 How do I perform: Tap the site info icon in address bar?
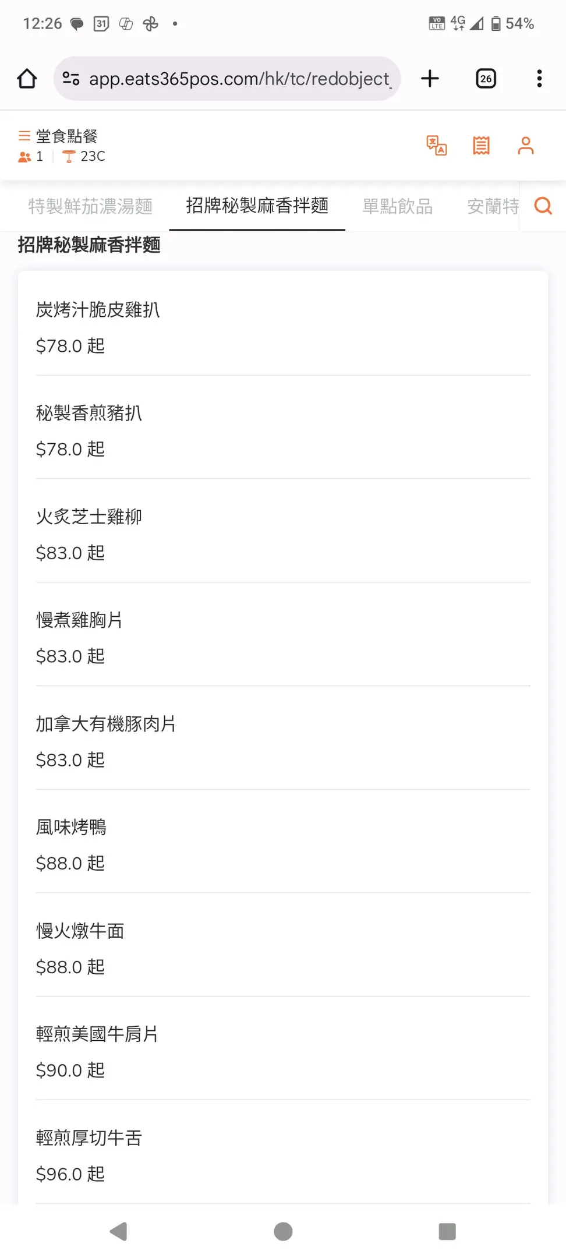[x=71, y=79]
